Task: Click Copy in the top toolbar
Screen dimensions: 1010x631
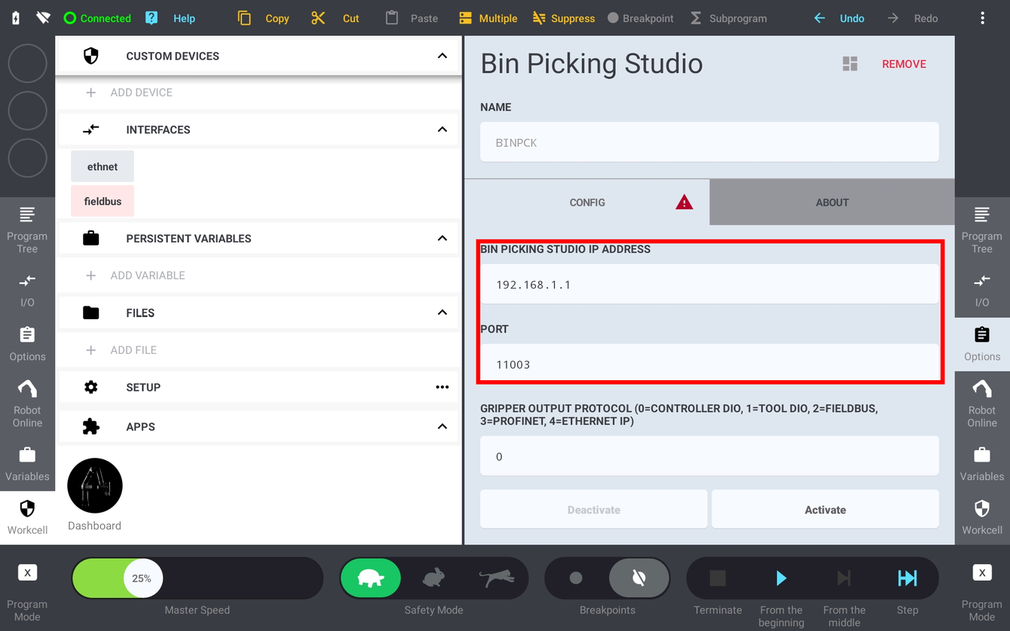Action: [263, 18]
